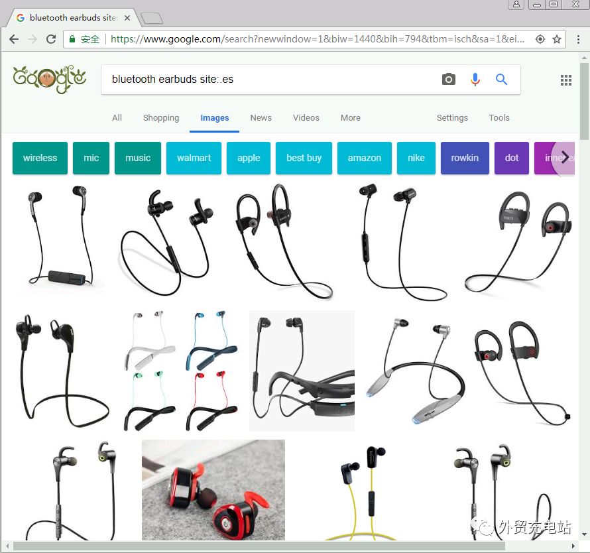Filter images by music chip

coord(138,158)
